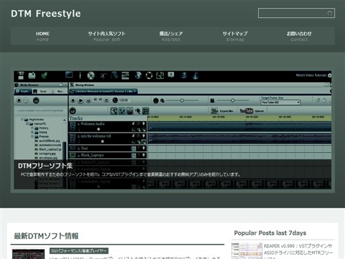Click the Play button in the Mixing Window
The width and height of the screenshot is (345, 259).
[x=81, y=100]
